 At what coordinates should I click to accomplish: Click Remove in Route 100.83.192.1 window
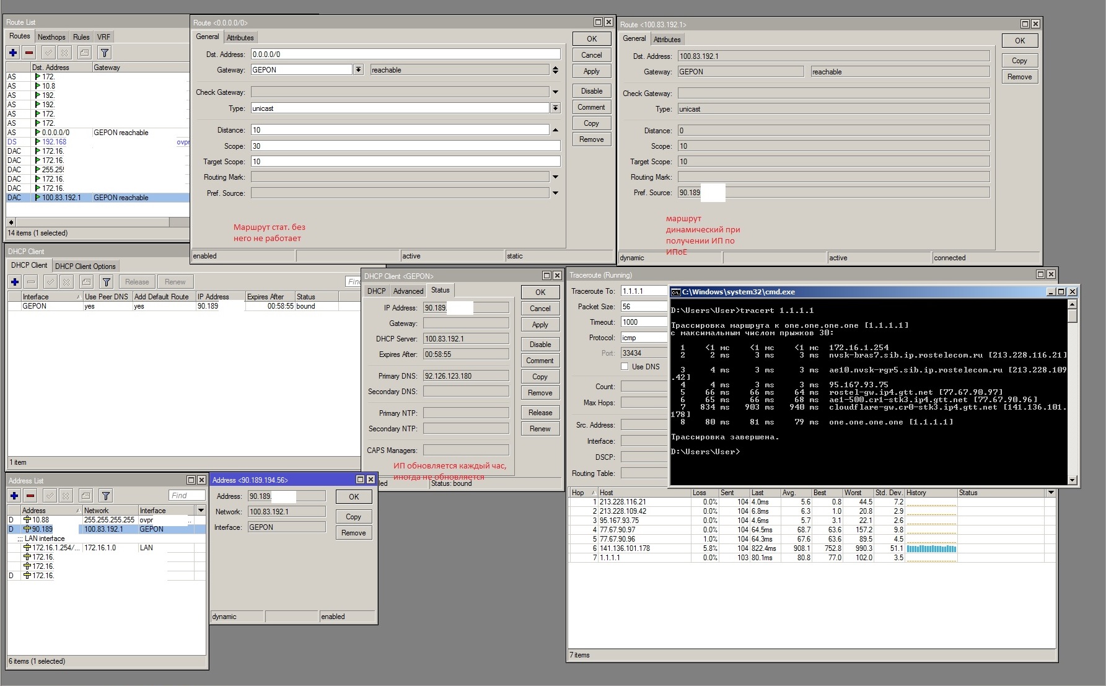coord(1020,77)
